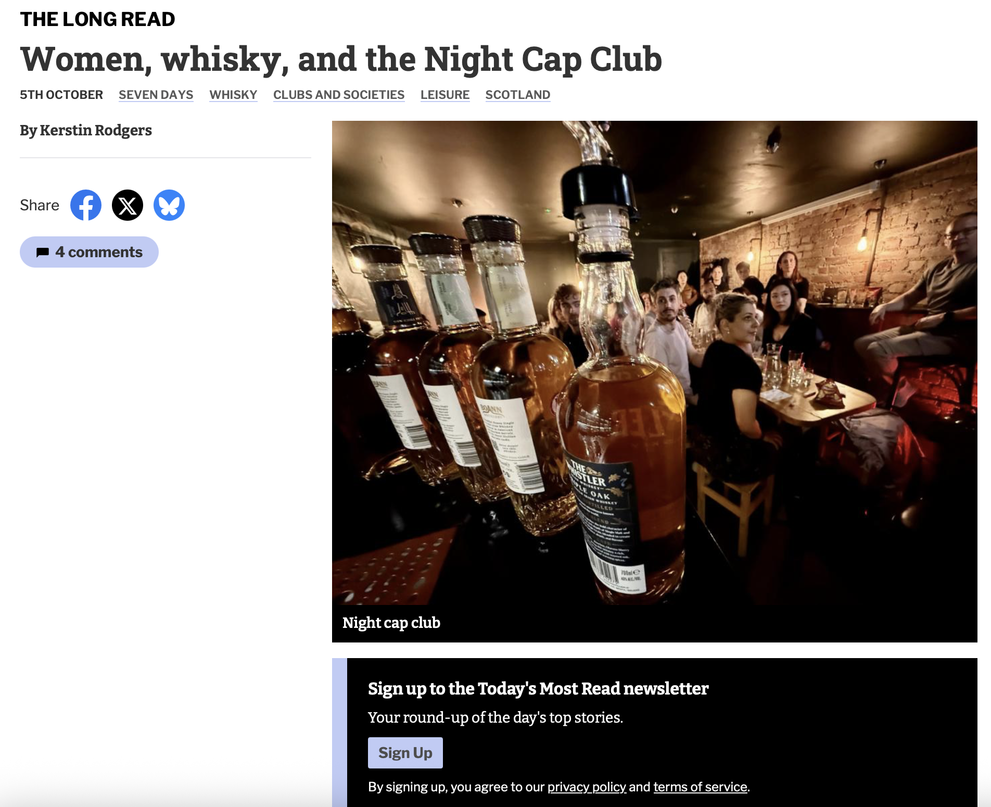This screenshot has width=991, height=807.
Task: Browse the Scotland tag link
Action: point(518,95)
